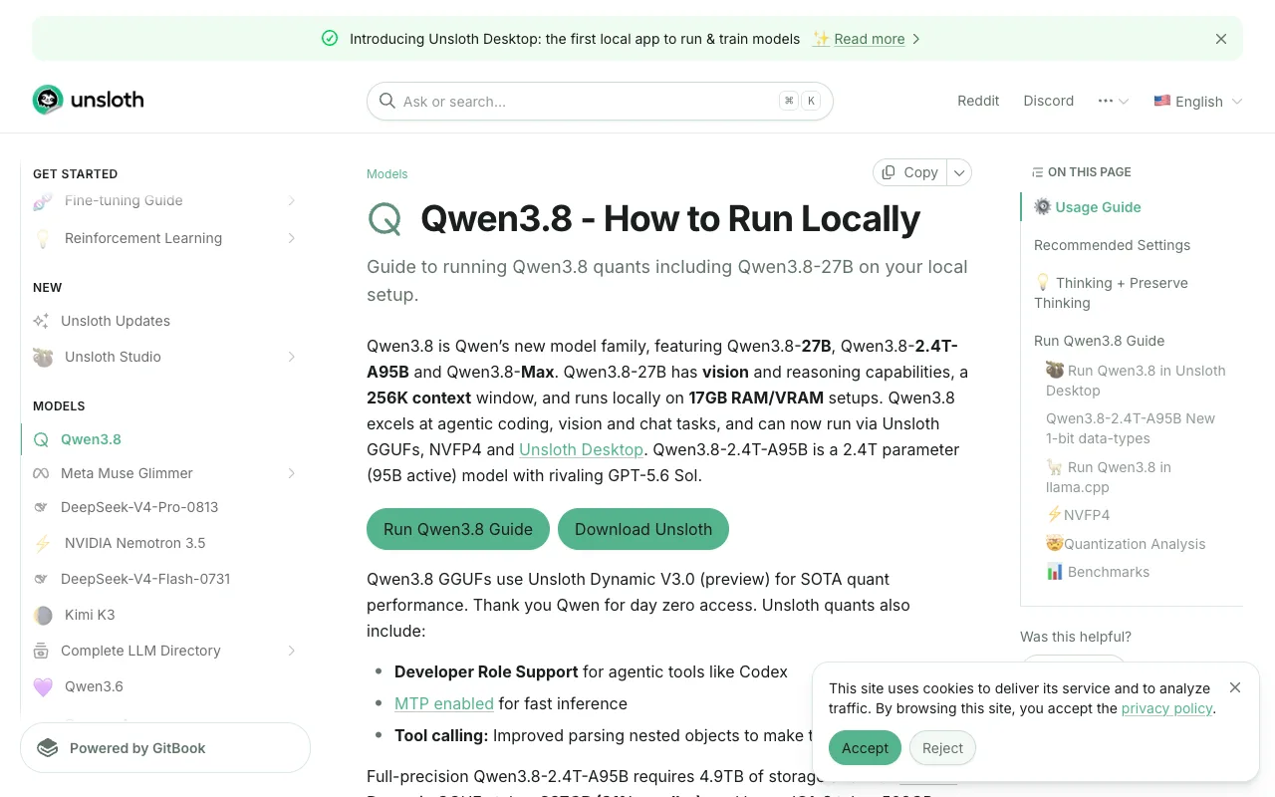Click the DeepSeek-V4-Flash-0731 whale icon
The image size is (1275, 797).
coord(41,579)
